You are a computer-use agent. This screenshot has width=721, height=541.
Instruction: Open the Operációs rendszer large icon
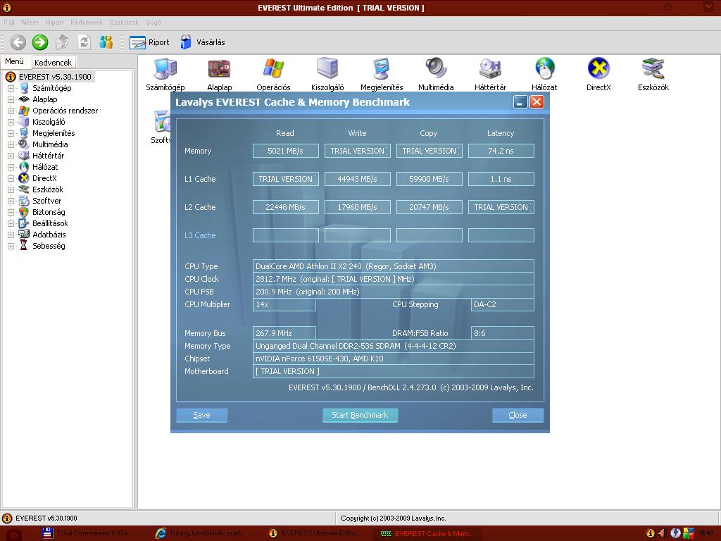pos(274,75)
